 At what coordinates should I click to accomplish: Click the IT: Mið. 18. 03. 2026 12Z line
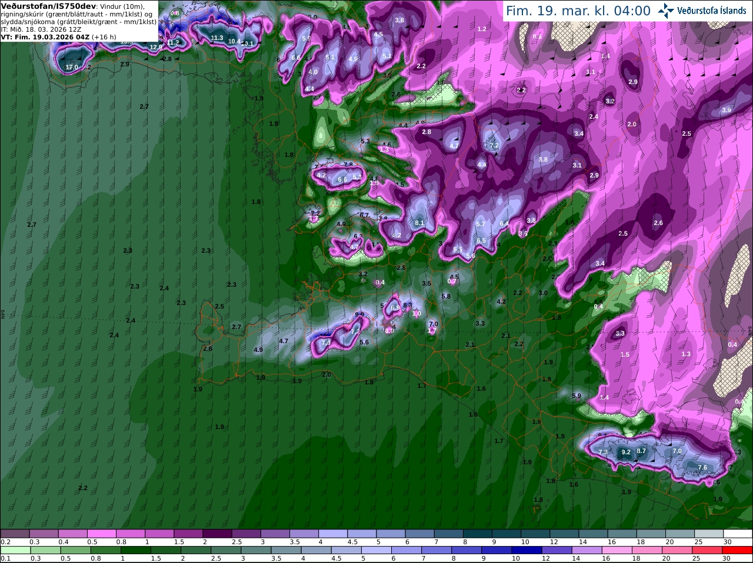(x=41, y=29)
